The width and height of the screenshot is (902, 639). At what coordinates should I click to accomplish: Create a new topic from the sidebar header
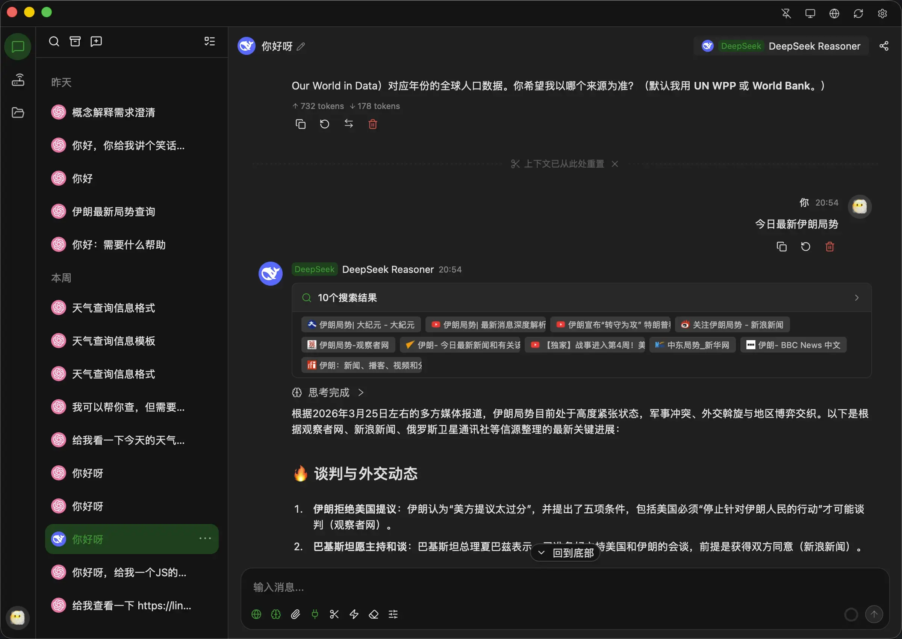tap(96, 41)
